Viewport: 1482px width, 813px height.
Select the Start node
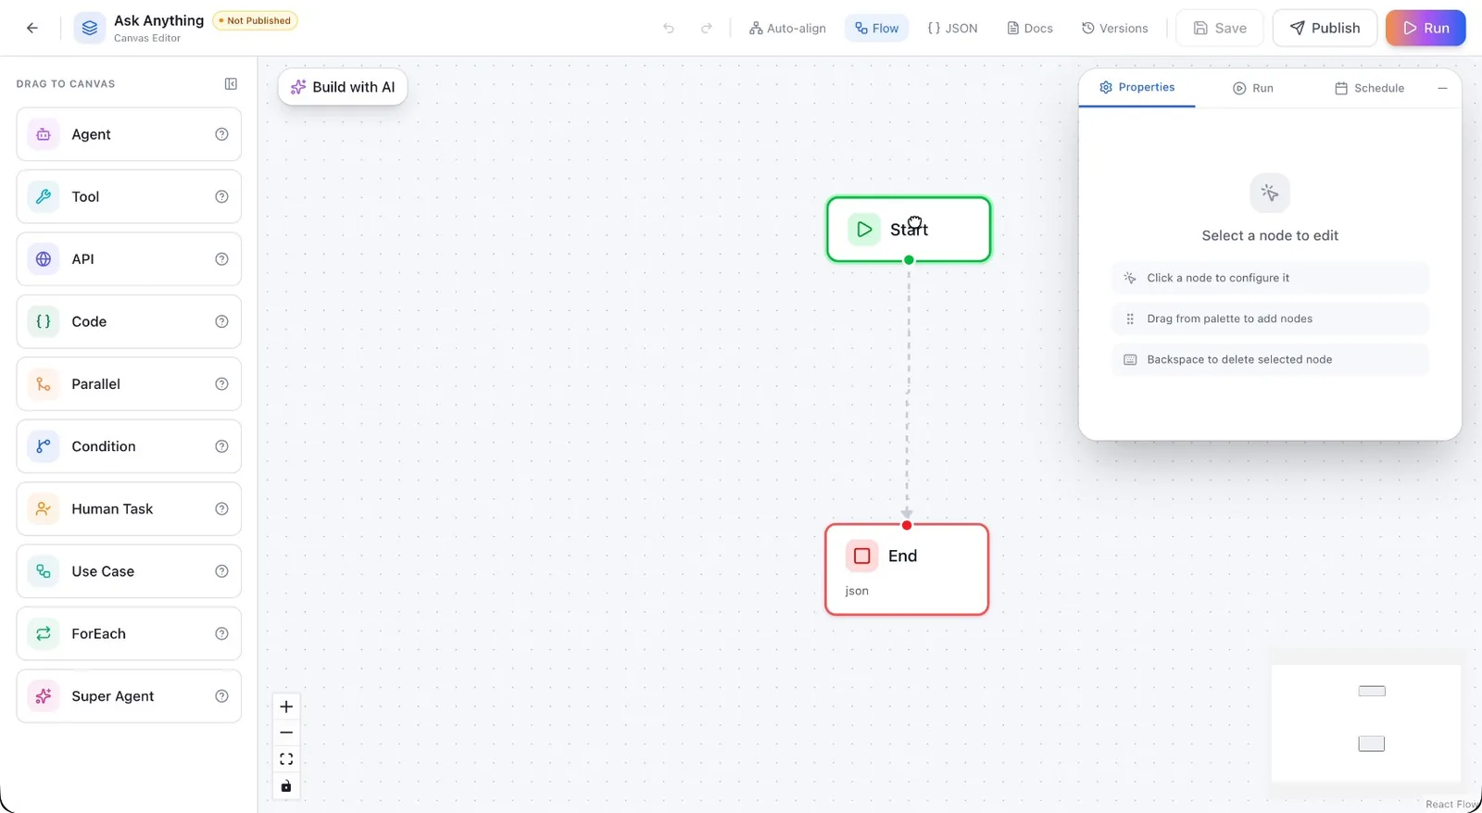(x=909, y=229)
